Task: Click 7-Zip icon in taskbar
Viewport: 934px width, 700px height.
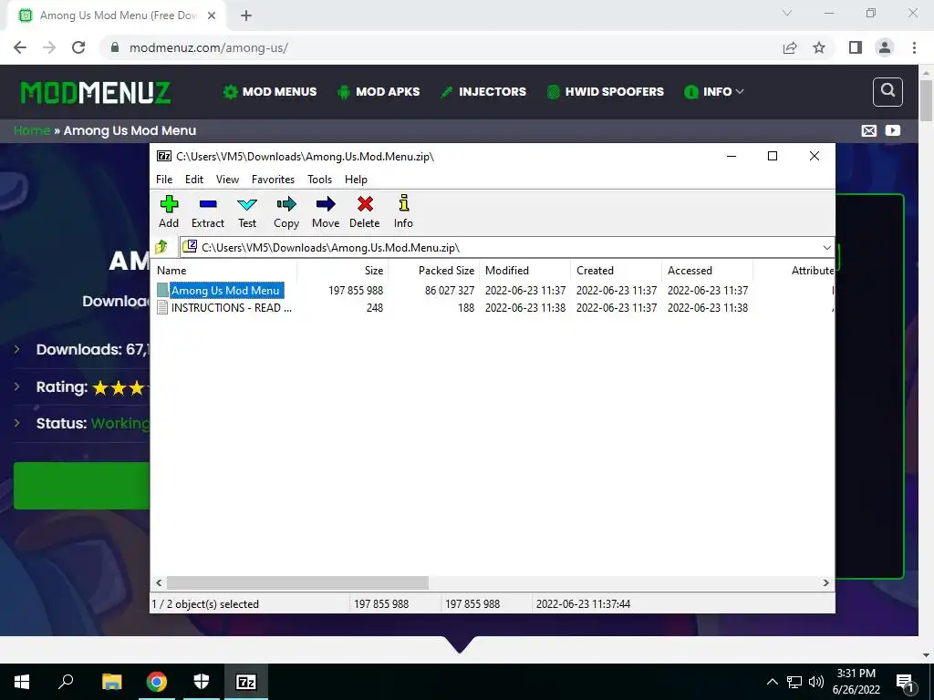Action: point(246,682)
